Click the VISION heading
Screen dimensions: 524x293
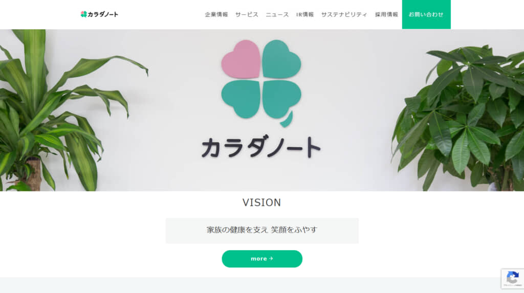click(x=261, y=202)
